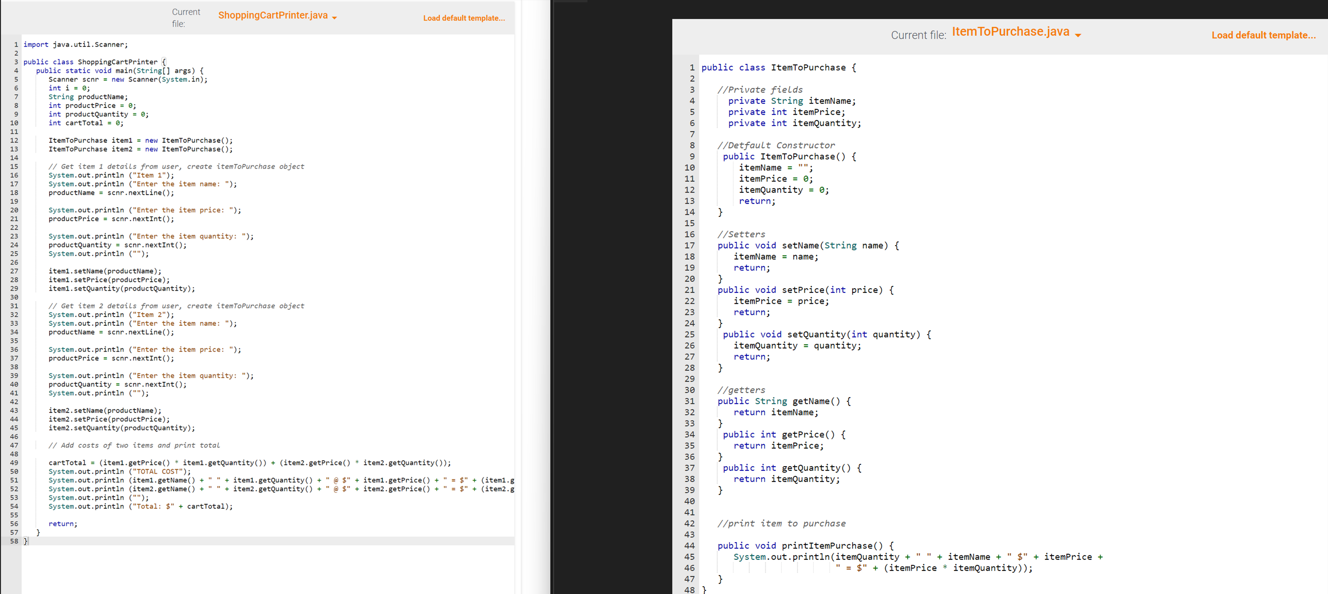Click the 'Total: $' println line
Viewport: 1328px width, 594px height.
click(x=140, y=506)
